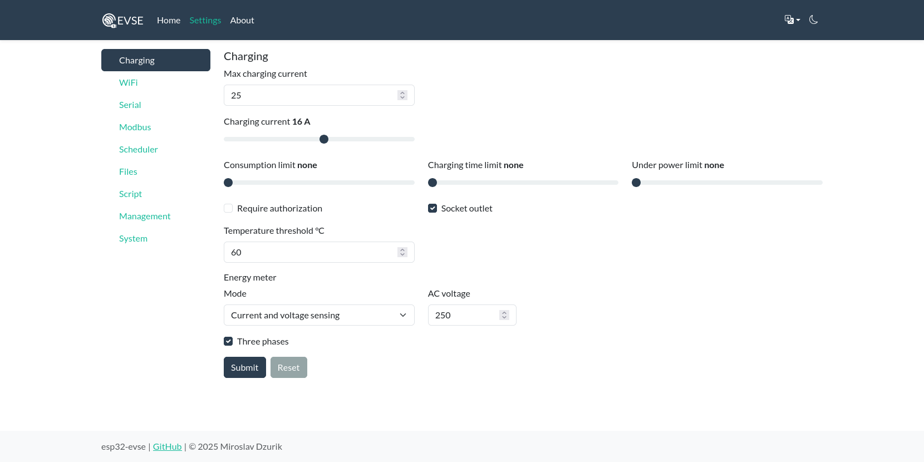
Task: Toggle dark mode with moon icon
Action: (813, 20)
